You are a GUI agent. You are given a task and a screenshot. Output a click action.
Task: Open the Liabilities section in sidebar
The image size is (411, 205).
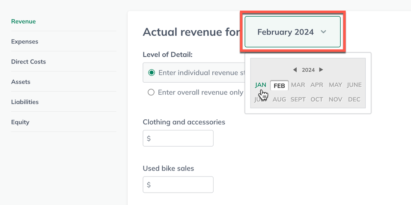coord(25,102)
